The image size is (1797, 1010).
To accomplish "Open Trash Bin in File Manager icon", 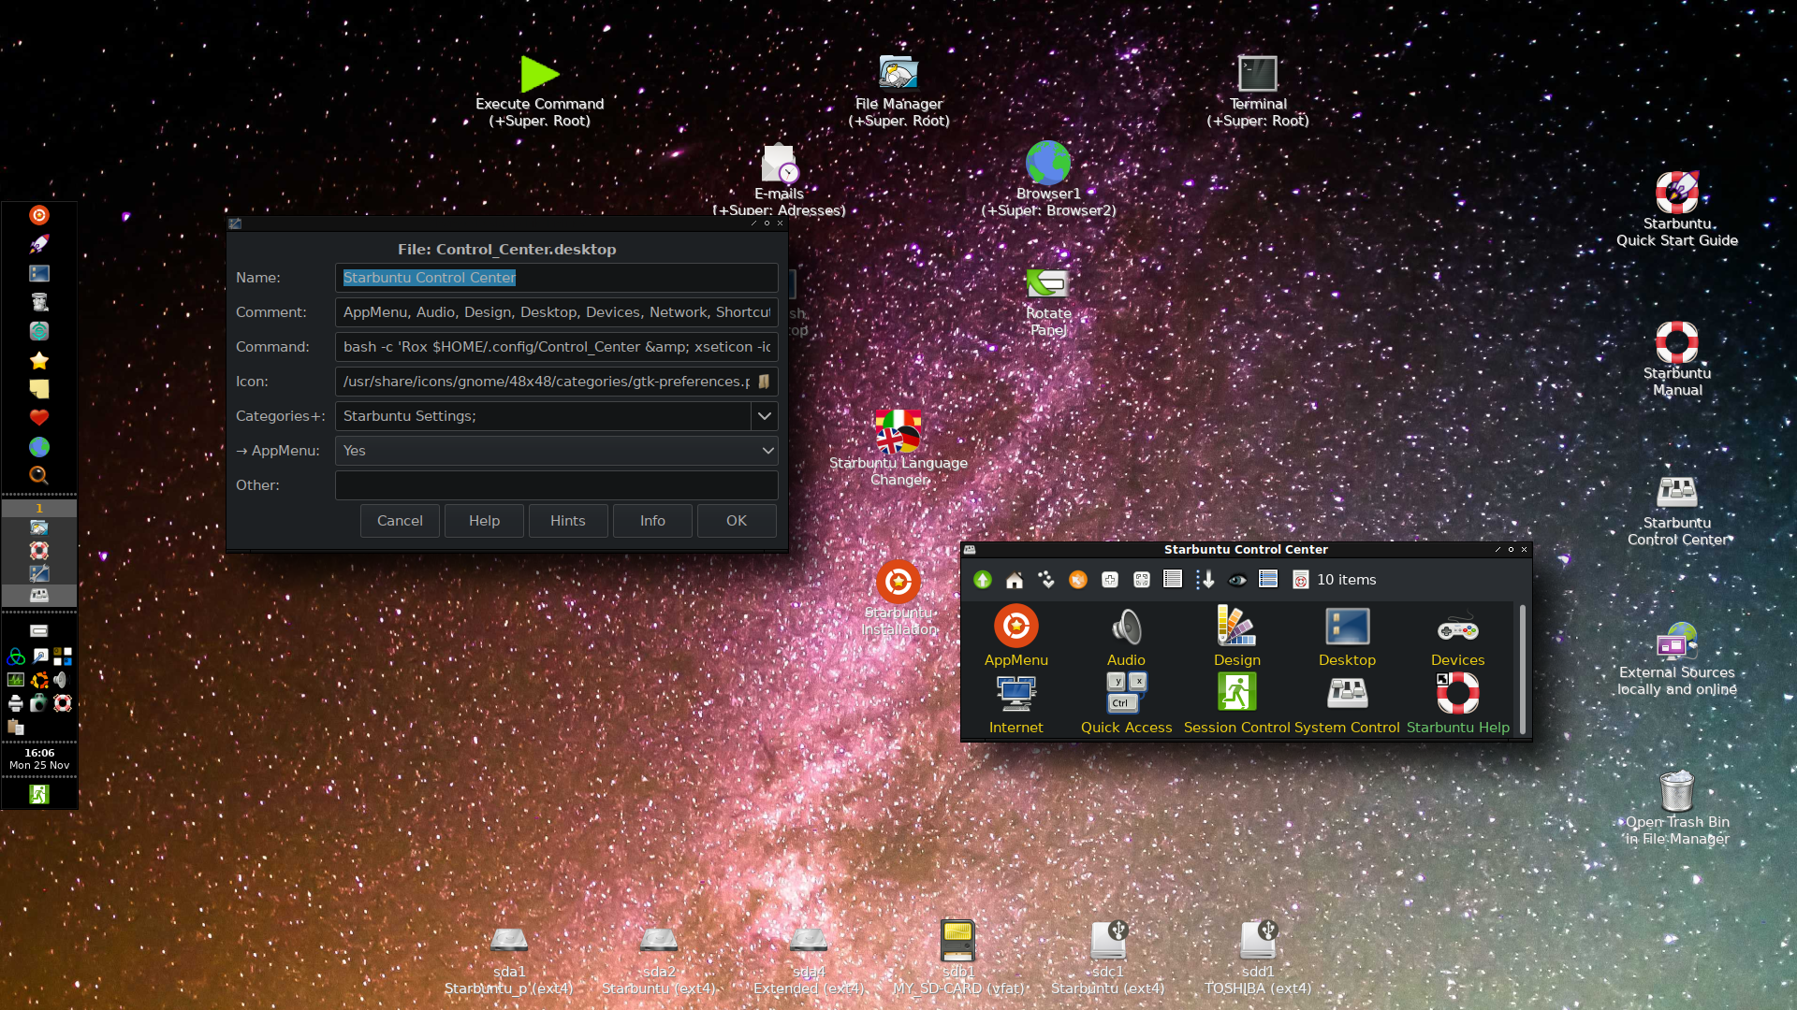I will [x=1677, y=808].
